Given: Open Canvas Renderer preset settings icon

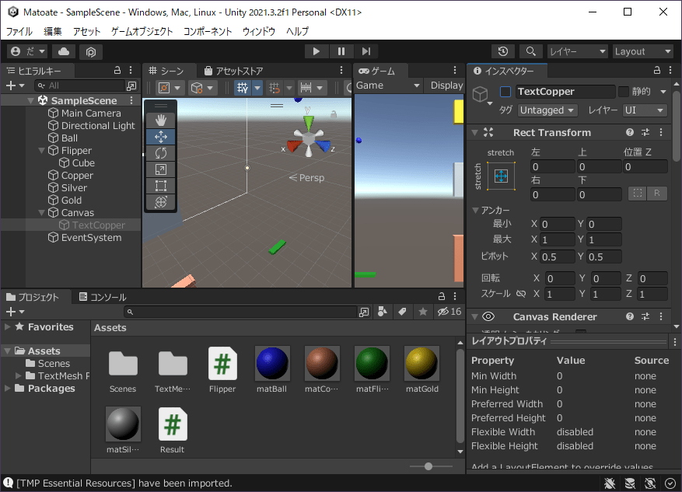Looking at the screenshot, I should pos(645,316).
